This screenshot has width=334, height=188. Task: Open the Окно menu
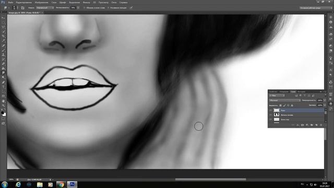(x=114, y=3)
